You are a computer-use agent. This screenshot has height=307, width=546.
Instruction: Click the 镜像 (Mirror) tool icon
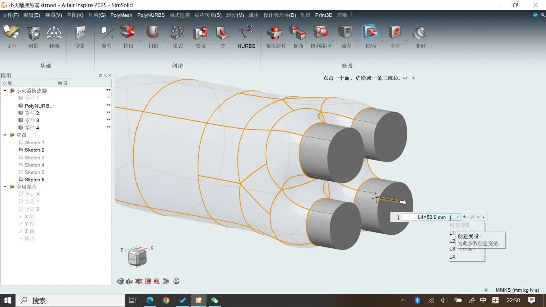[200, 34]
